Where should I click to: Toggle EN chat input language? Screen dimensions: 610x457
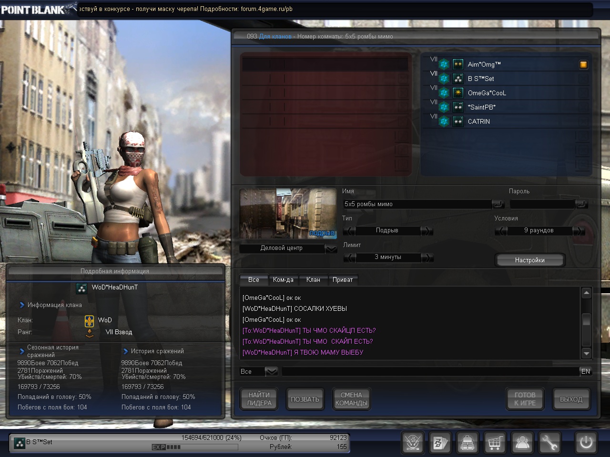586,371
